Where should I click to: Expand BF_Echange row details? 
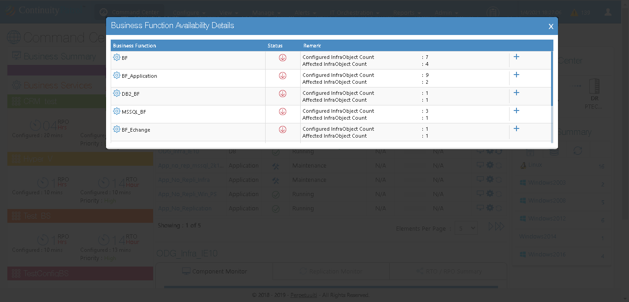click(516, 128)
